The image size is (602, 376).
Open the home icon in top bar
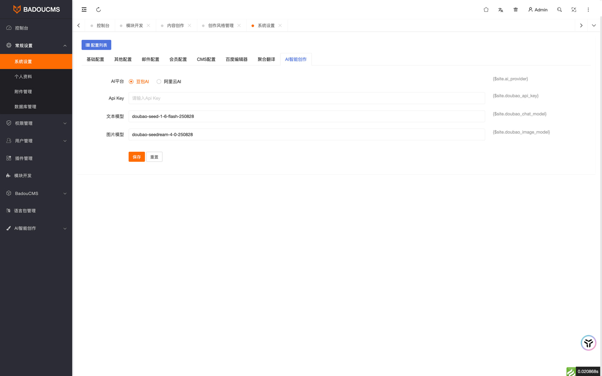(x=486, y=9)
